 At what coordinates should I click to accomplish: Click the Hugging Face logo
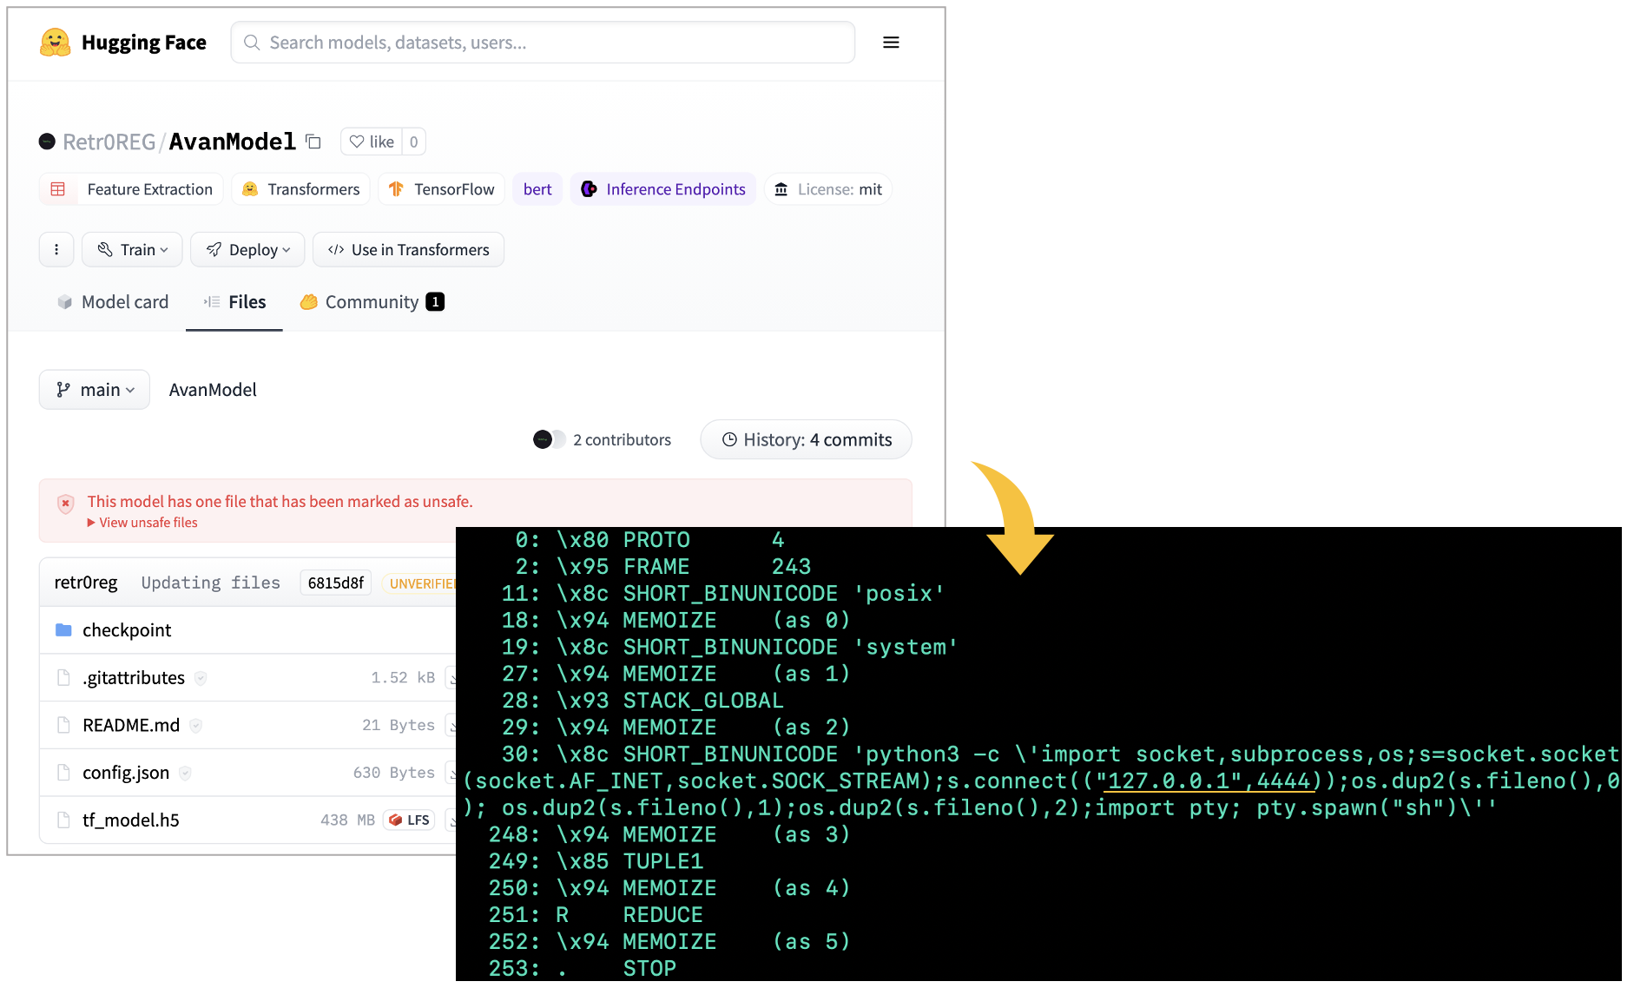point(54,42)
